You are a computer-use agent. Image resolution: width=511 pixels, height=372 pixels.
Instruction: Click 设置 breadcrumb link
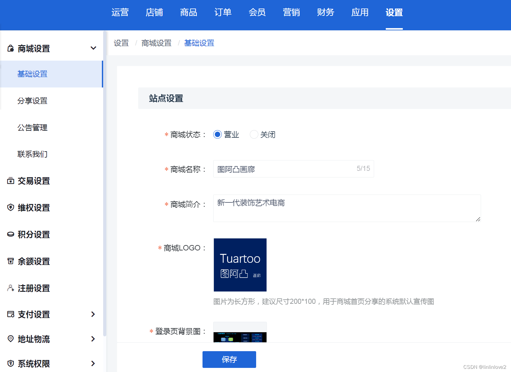pyautogui.click(x=121, y=43)
